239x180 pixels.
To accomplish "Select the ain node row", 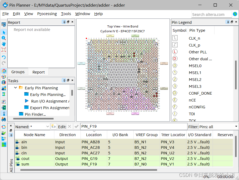I will (124, 142).
